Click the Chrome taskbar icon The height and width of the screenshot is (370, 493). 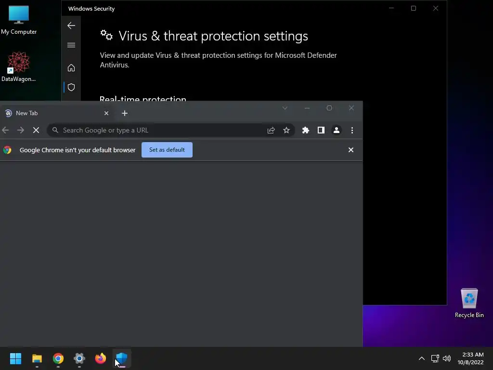[x=58, y=358]
